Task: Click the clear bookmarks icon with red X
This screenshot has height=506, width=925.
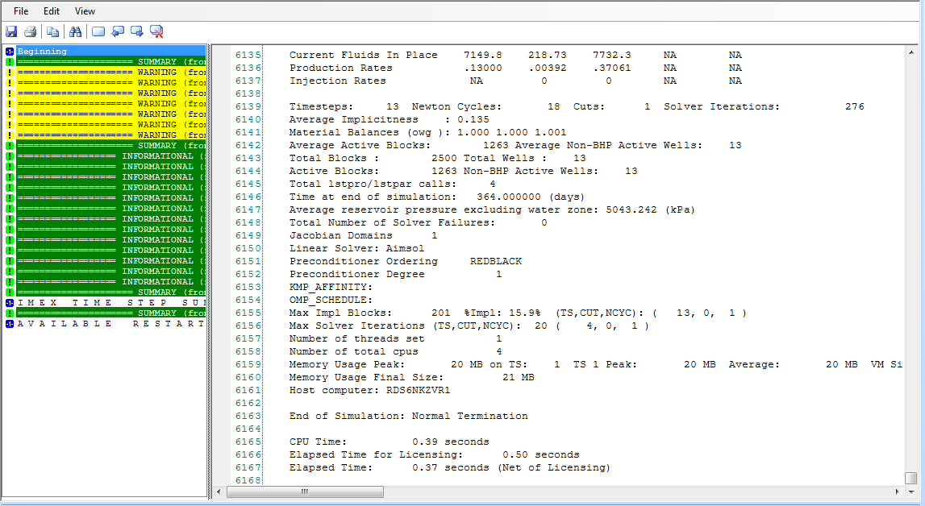Action: click(157, 31)
